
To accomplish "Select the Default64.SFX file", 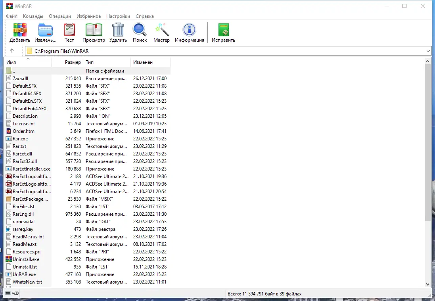I will point(88,93).
